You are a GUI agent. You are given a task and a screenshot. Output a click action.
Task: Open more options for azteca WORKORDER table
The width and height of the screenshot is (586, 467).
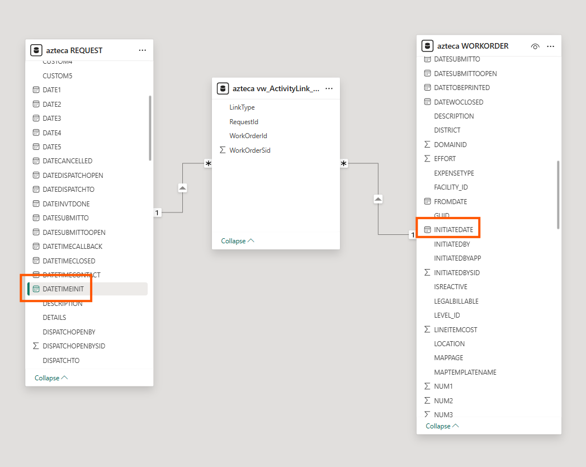(x=551, y=46)
